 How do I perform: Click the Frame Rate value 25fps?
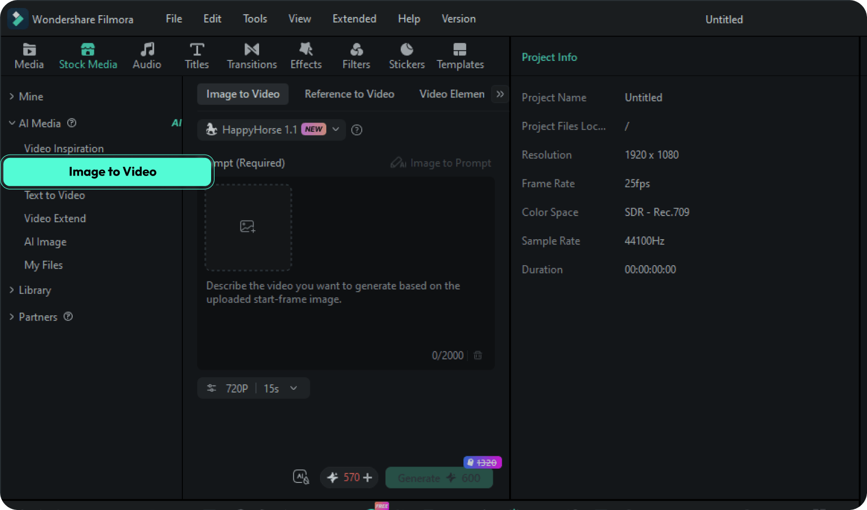pyautogui.click(x=637, y=183)
